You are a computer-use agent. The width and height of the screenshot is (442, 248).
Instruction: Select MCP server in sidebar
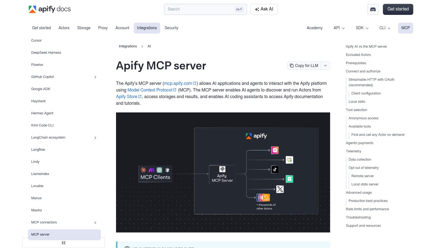pos(64,234)
